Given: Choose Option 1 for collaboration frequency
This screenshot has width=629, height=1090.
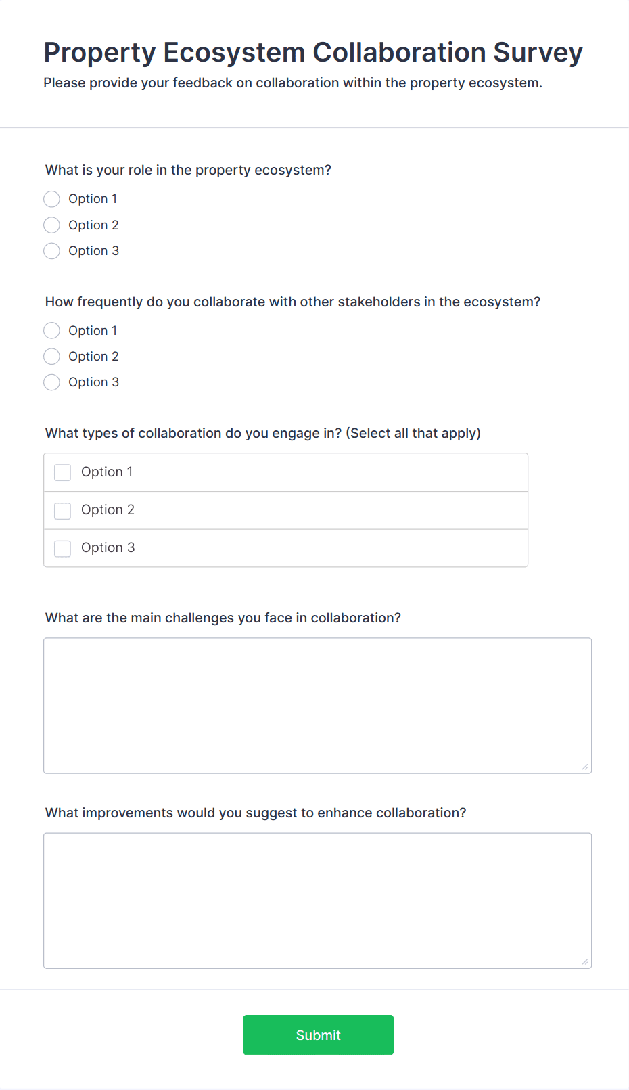Looking at the screenshot, I should click(x=51, y=330).
